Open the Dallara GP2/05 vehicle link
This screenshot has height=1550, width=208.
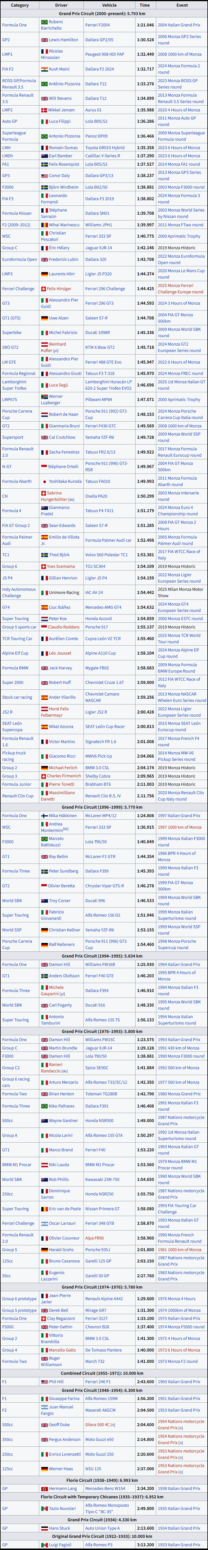coord(99,40)
